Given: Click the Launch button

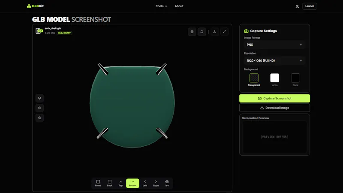Looking at the screenshot, I should point(310,6).
